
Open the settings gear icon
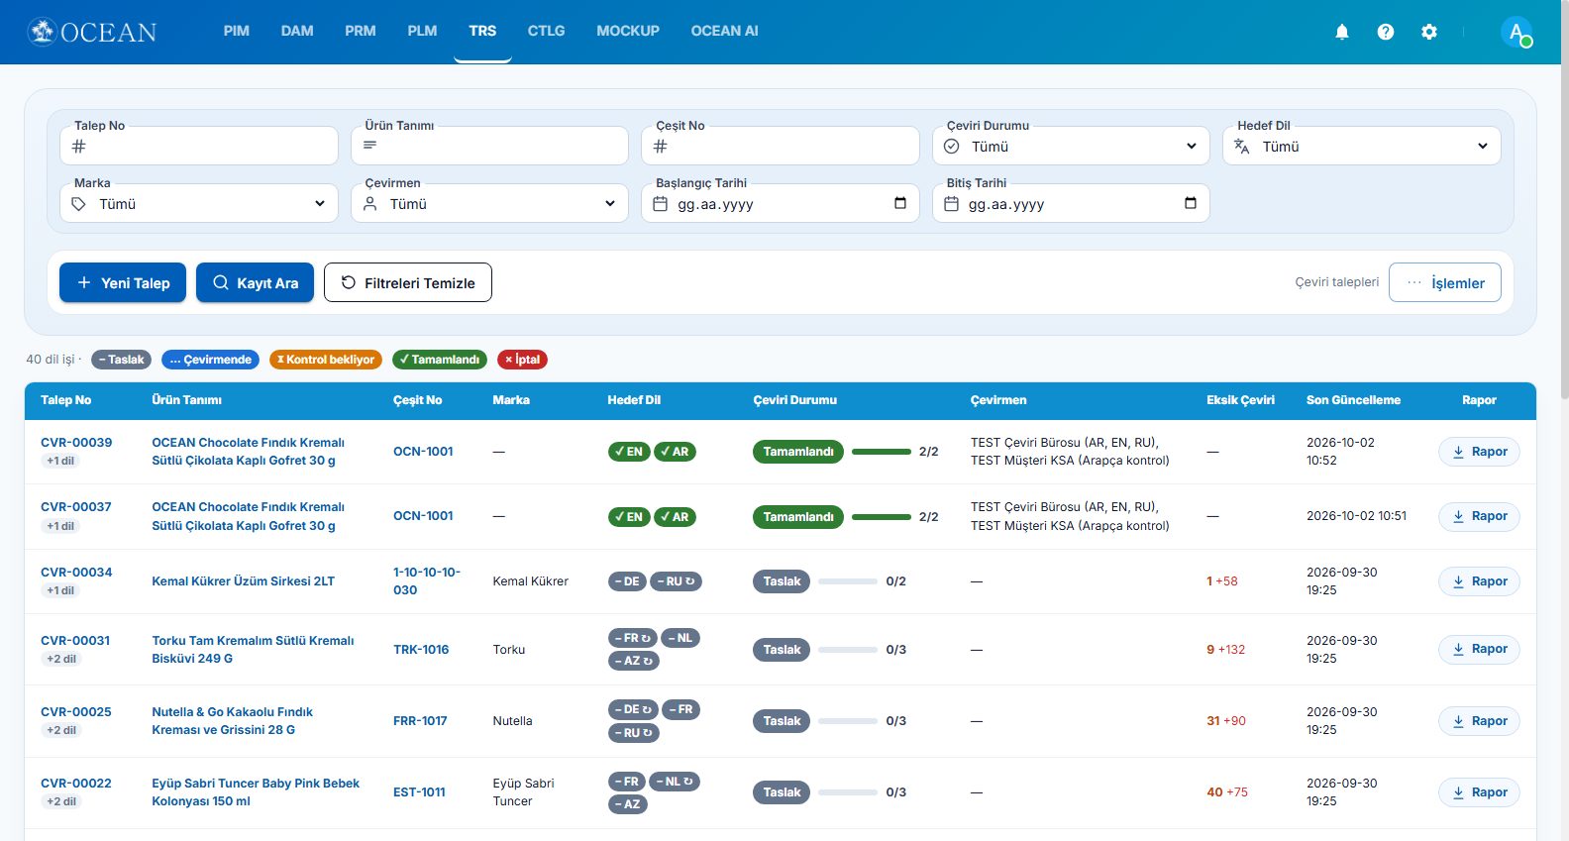(x=1429, y=32)
